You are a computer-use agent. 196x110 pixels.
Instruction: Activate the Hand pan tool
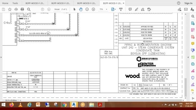click(x=81, y=9)
